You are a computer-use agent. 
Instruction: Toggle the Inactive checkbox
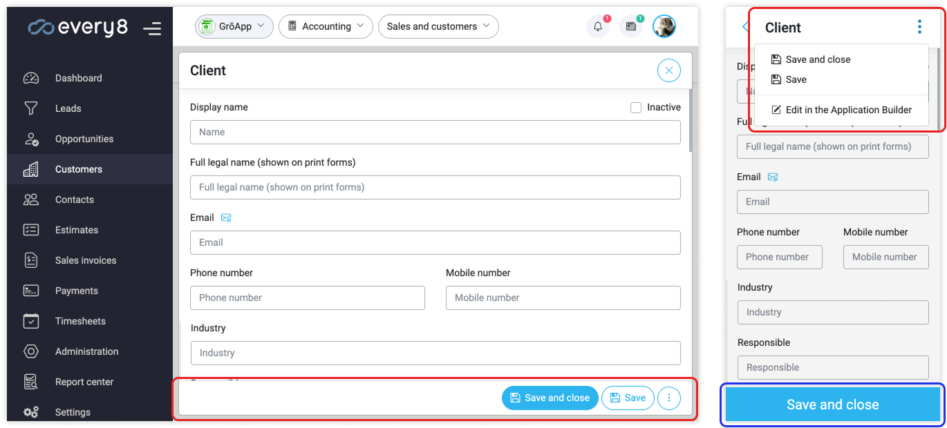(636, 108)
